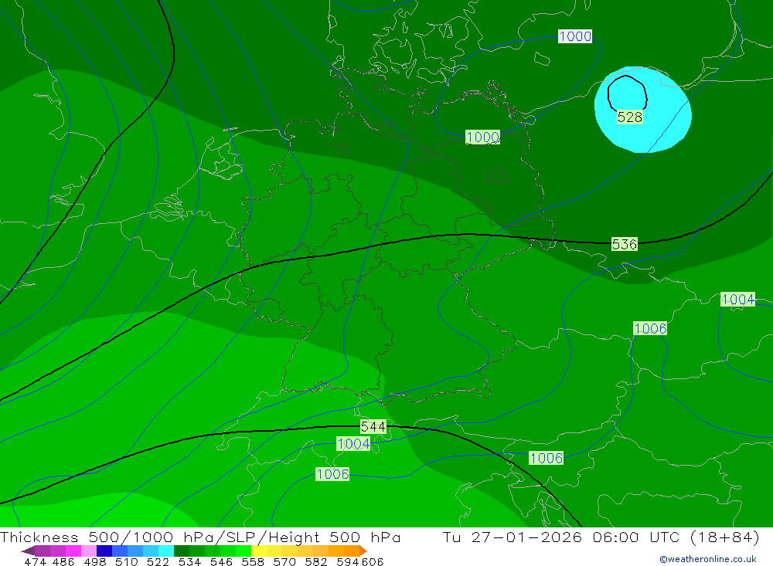Click the 1004 label beneath the 544 label
773x566 pixels.
click(x=353, y=444)
